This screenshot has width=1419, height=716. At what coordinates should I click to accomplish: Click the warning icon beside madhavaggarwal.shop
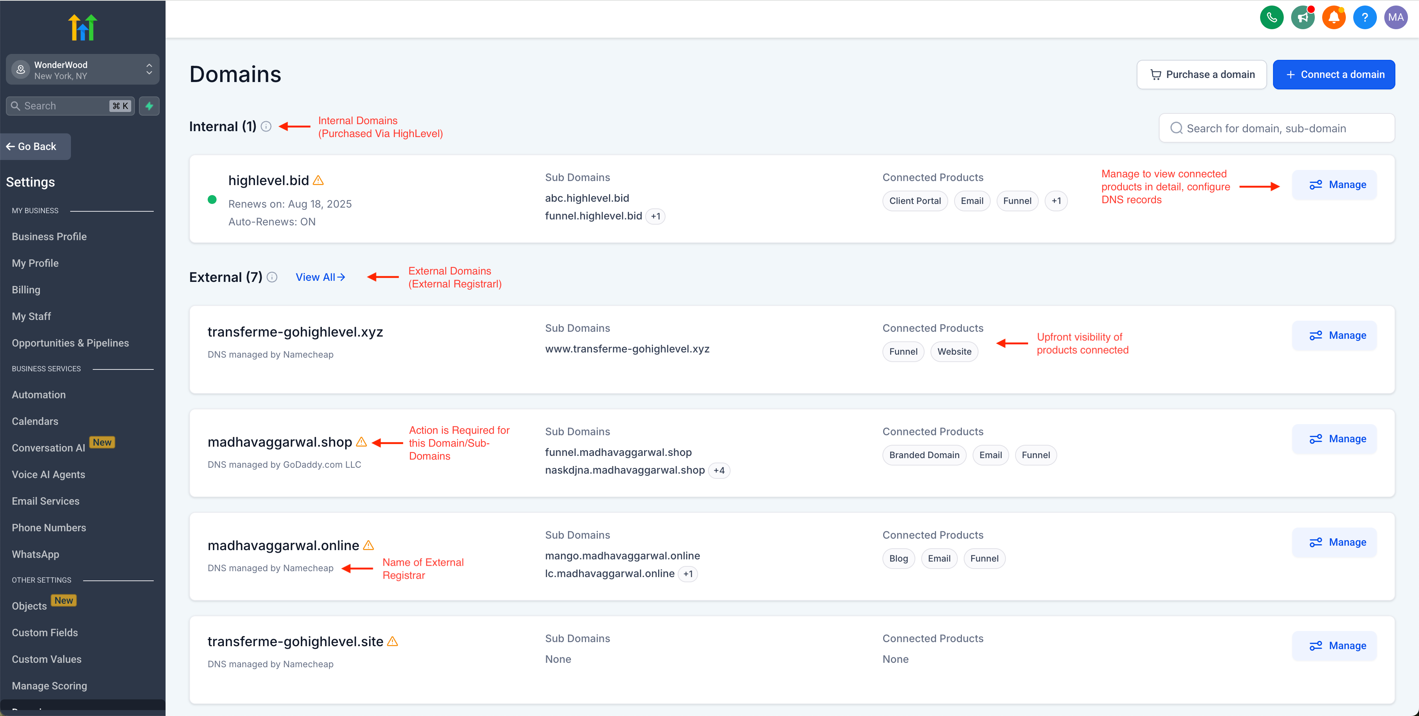click(x=361, y=442)
